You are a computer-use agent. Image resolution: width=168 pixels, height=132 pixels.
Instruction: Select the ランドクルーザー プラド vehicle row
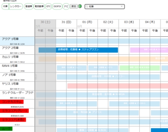pos(17,95)
